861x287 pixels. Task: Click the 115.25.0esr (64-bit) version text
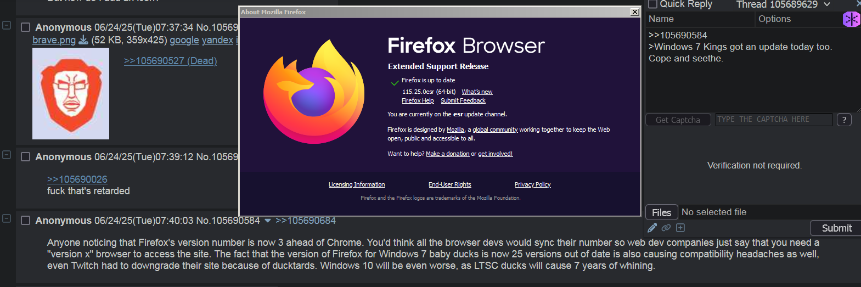[x=429, y=92]
